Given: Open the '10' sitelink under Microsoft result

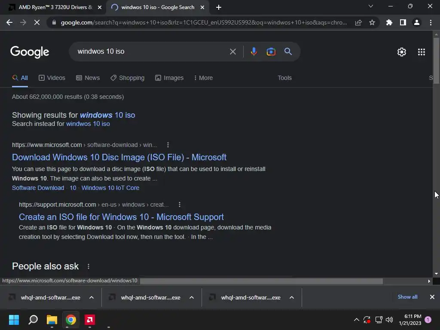Looking at the screenshot, I should pos(73,188).
